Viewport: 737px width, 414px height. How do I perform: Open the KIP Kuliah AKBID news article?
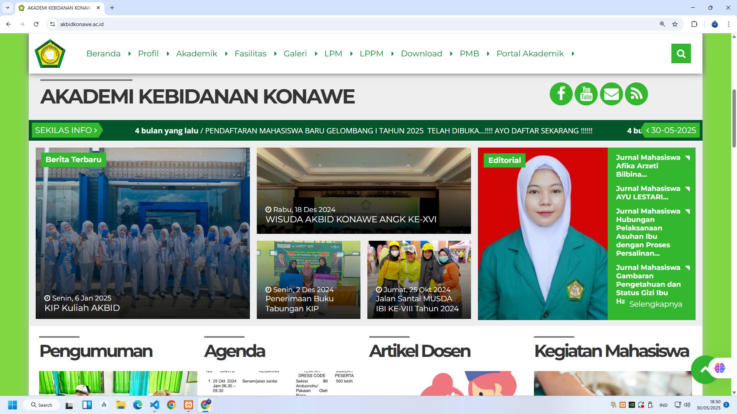tap(82, 308)
